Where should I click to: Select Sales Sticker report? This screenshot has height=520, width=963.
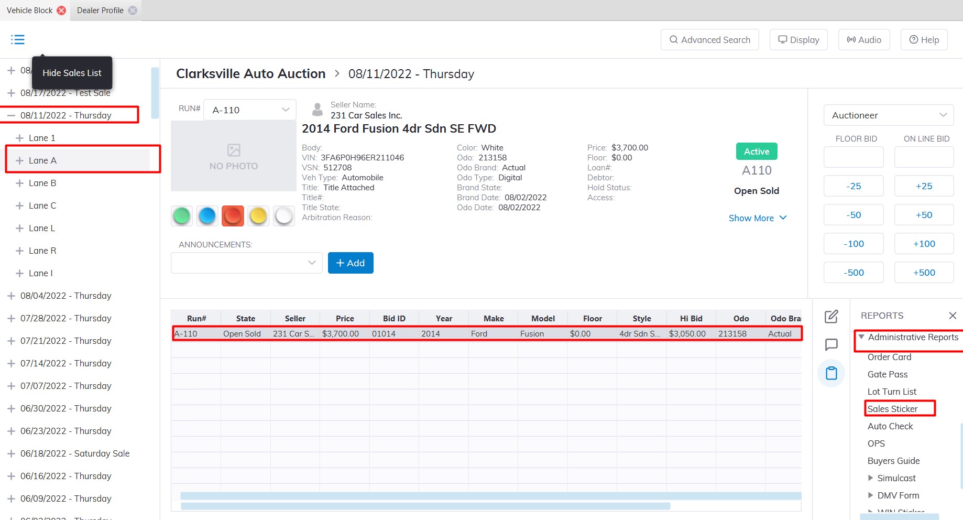pos(892,409)
